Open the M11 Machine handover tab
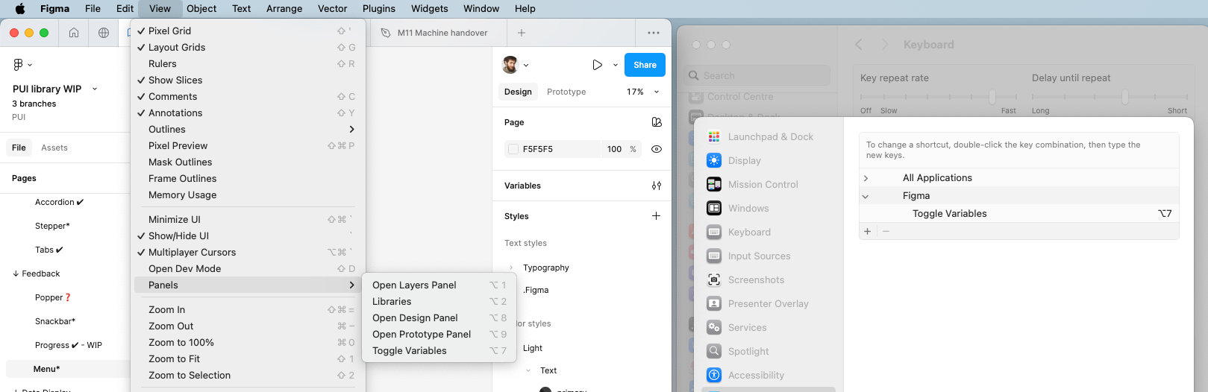Screen dimensions: 1208x392 click(439, 33)
